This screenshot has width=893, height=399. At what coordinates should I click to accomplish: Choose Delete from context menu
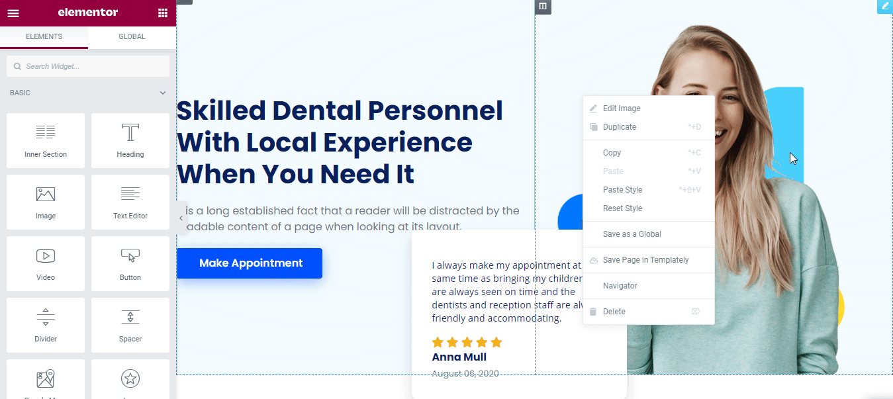point(649,312)
